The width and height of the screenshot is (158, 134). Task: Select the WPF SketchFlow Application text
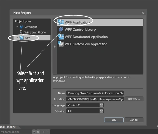pyautogui.click(x=86, y=44)
